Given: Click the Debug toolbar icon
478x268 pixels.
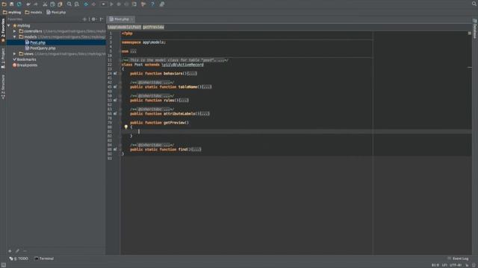Looking at the screenshot, I should 119,4.
